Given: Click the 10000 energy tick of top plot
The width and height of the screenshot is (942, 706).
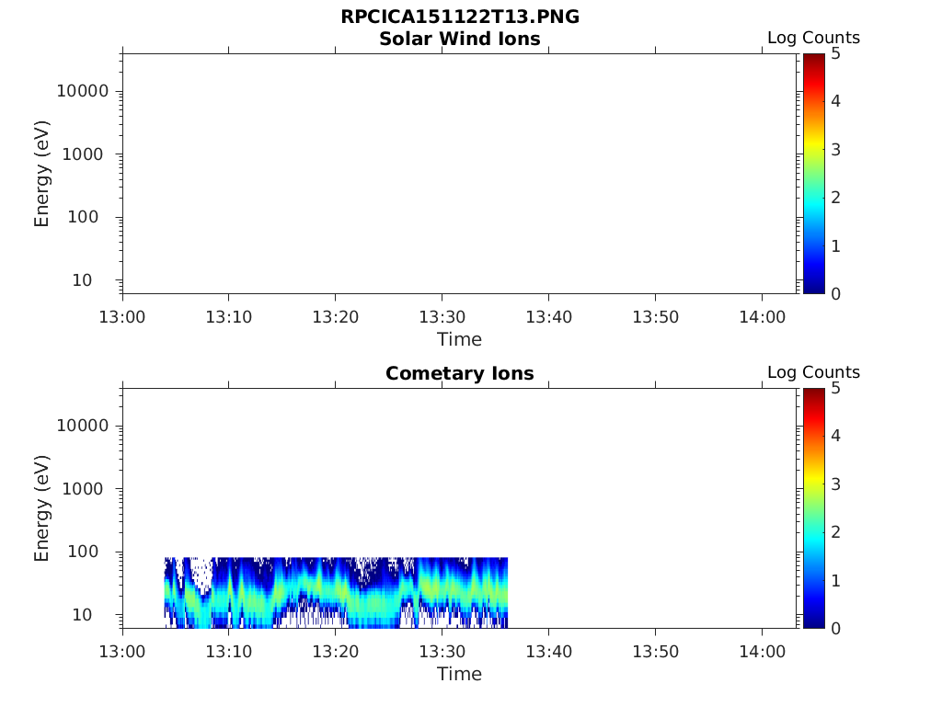Looking at the screenshot, I should point(83,91).
